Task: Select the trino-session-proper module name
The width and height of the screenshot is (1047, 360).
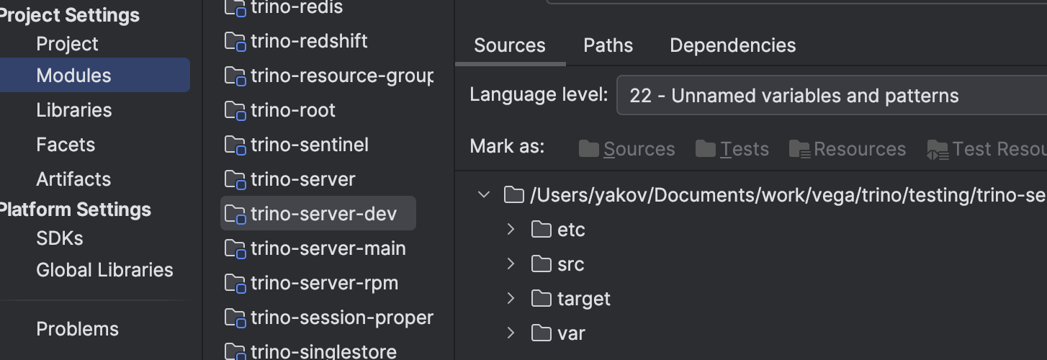Action: pos(342,318)
